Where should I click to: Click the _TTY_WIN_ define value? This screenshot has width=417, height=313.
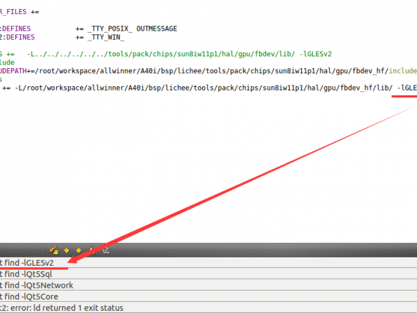tap(106, 36)
